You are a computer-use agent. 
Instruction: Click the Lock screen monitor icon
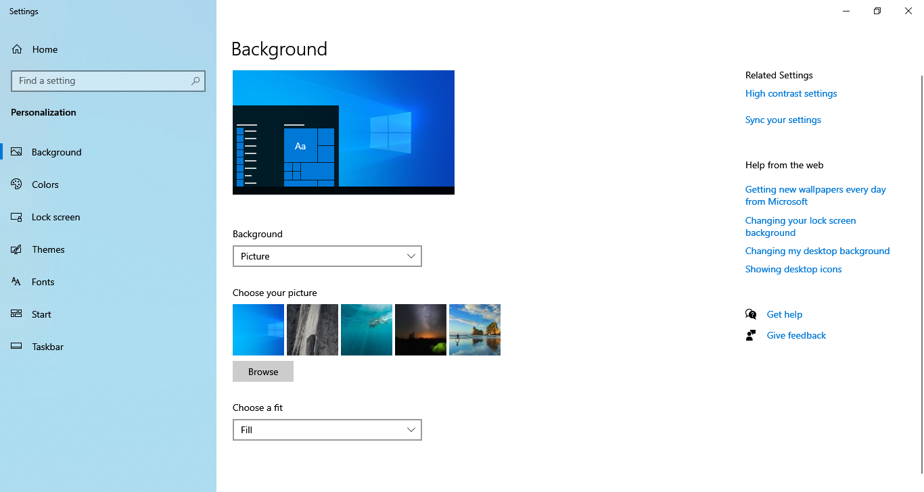pos(17,217)
